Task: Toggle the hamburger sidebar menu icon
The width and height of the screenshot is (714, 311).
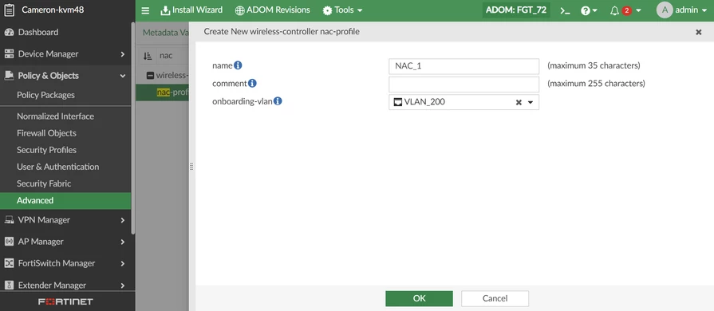Action: [145, 10]
